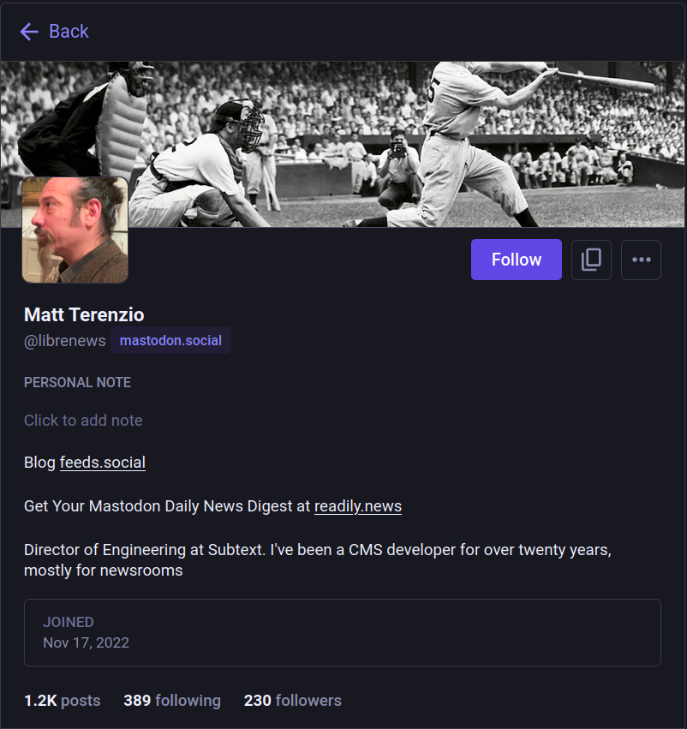The width and height of the screenshot is (687, 729).
Task: Click the Matt Terenzio display name
Action: click(x=84, y=314)
